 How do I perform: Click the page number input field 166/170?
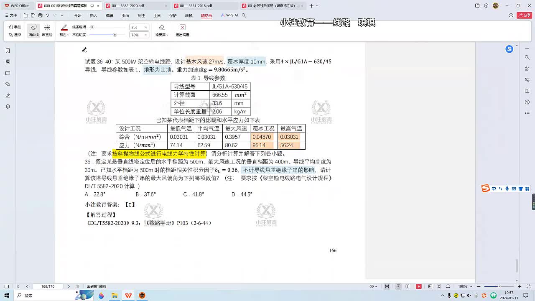[48, 286]
